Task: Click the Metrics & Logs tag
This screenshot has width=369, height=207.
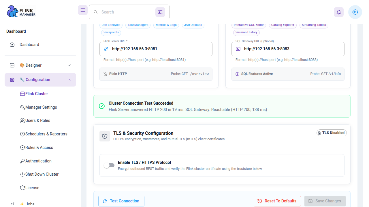Action: (166, 25)
